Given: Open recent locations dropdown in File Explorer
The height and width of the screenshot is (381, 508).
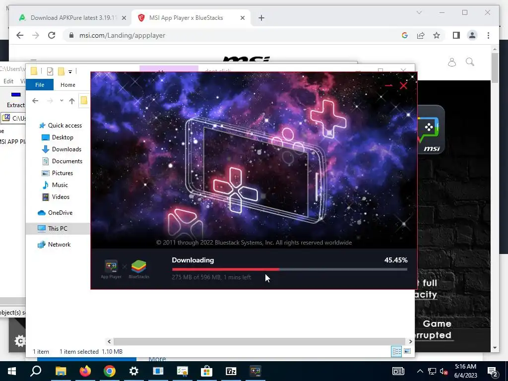Looking at the screenshot, I should tap(62, 101).
